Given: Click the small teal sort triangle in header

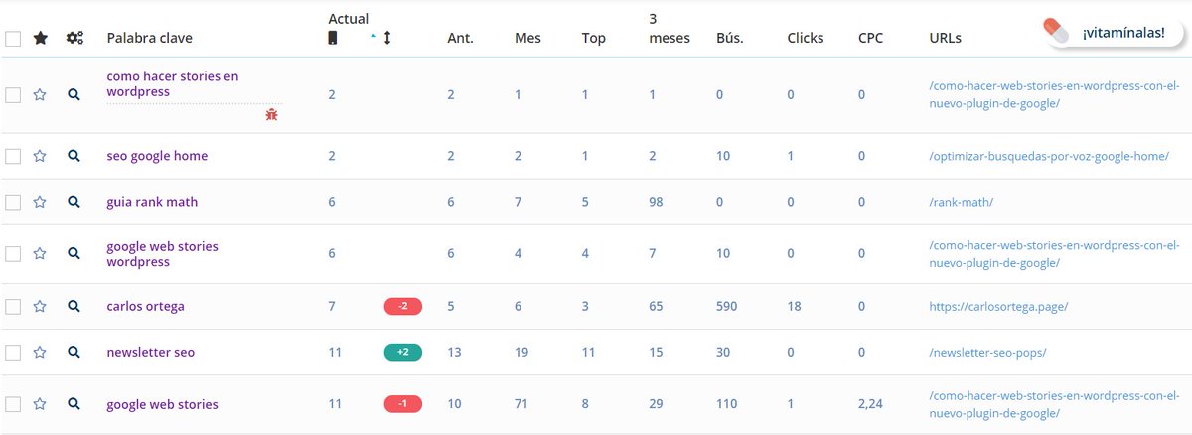Looking at the screenshot, I should [373, 36].
